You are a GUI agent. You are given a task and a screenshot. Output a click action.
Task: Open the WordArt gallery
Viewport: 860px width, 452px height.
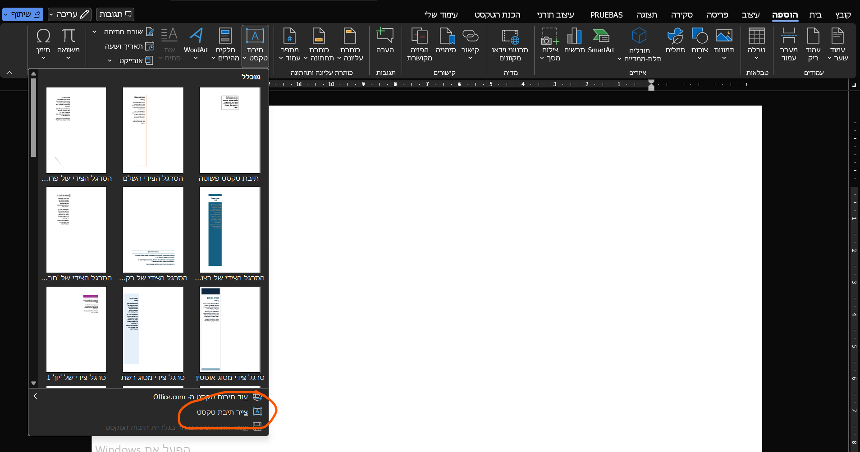pos(196,44)
